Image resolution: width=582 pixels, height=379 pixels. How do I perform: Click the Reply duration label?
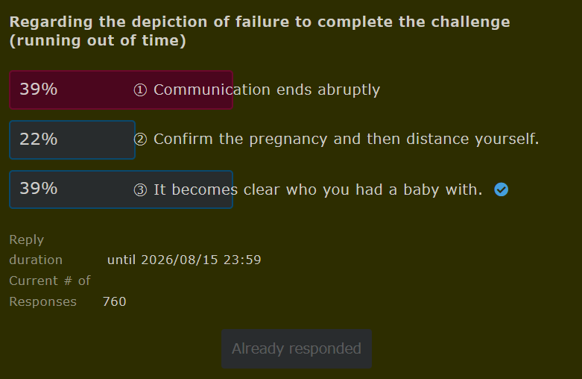tap(36, 250)
